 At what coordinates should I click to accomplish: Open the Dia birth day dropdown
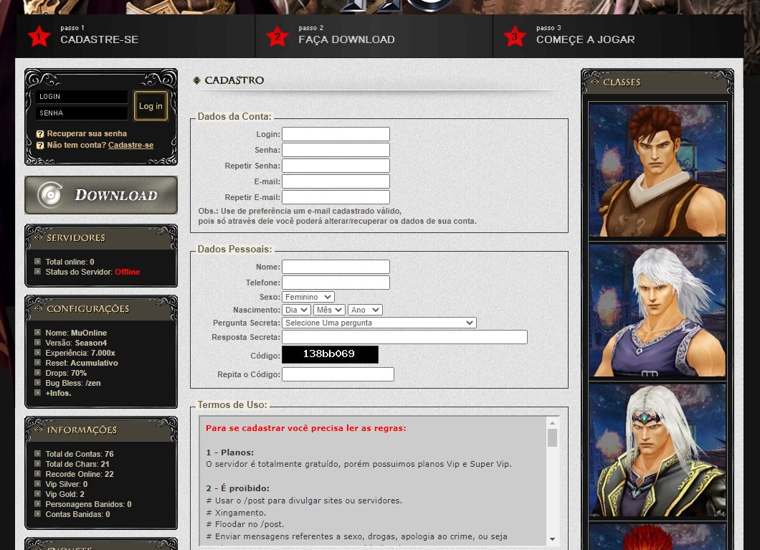point(297,310)
